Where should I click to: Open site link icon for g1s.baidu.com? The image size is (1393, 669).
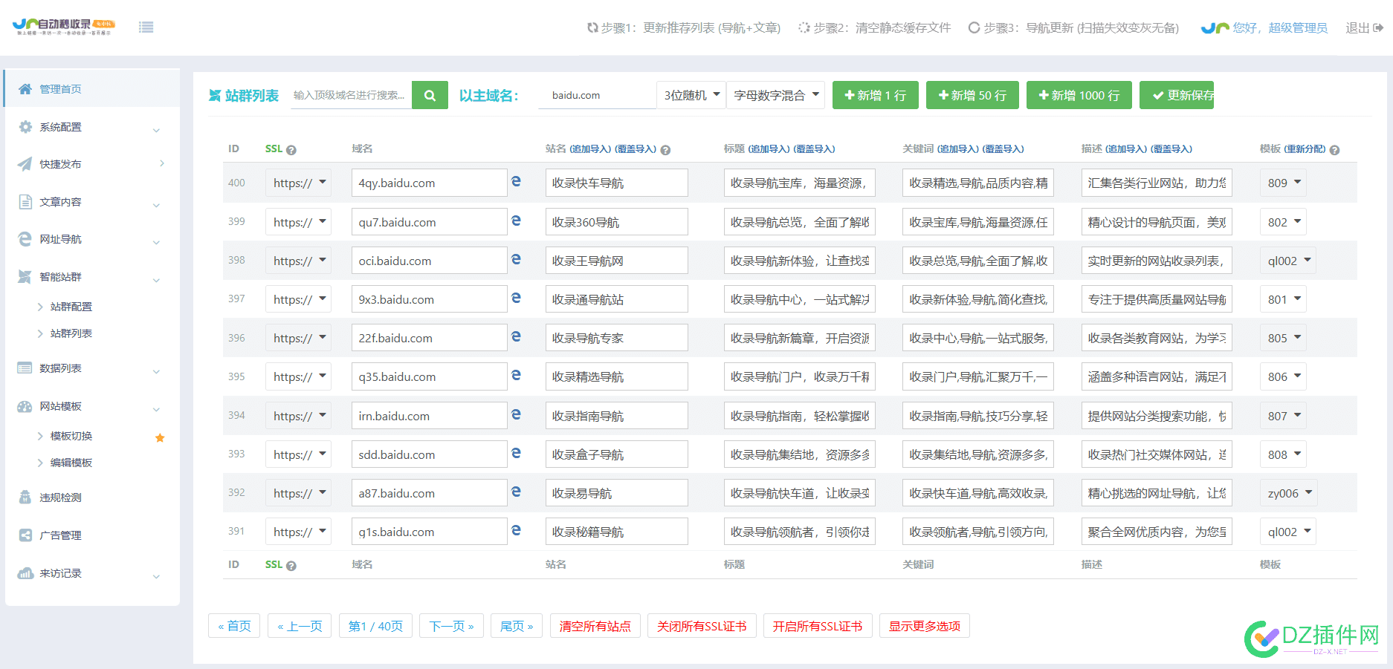pos(516,530)
